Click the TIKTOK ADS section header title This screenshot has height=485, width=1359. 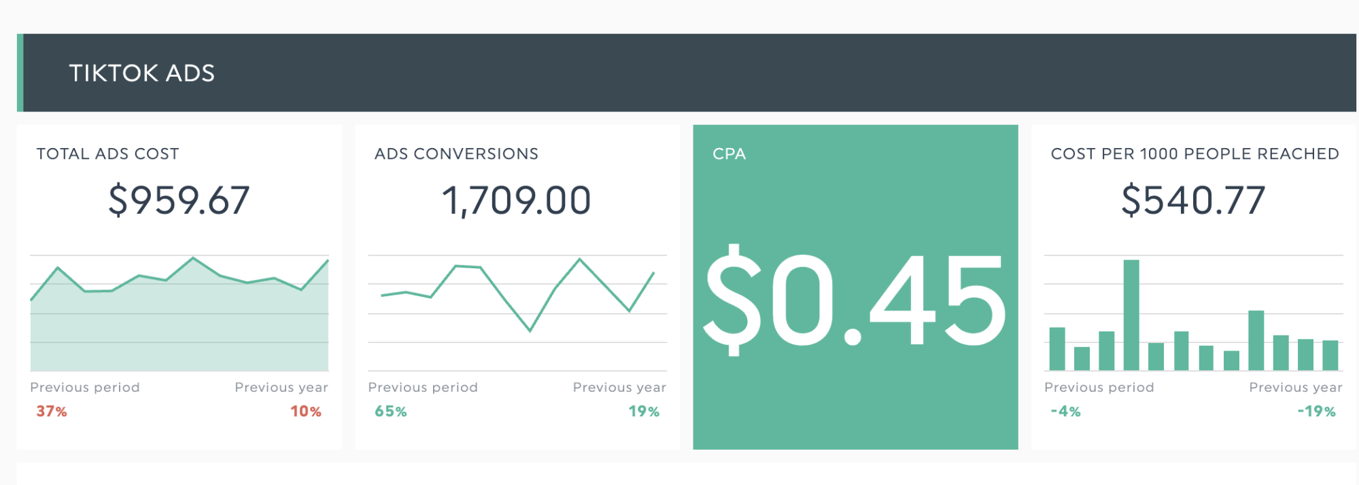[141, 73]
